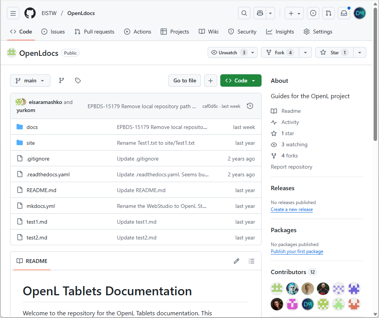The width and height of the screenshot is (379, 318).
Task: Open README outline list icon
Action: 252,261
